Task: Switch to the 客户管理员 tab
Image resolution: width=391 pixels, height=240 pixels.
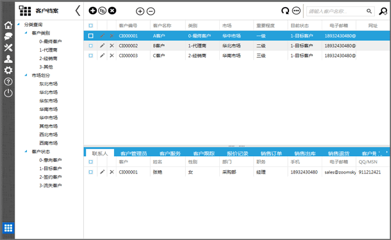Action: [x=134, y=154]
